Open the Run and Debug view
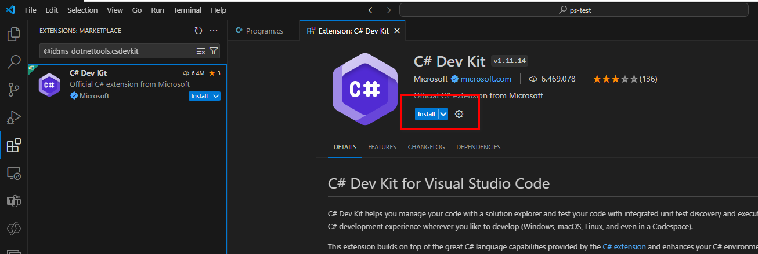Image resolution: width=758 pixels, height=254 pixels. (13, 117)
